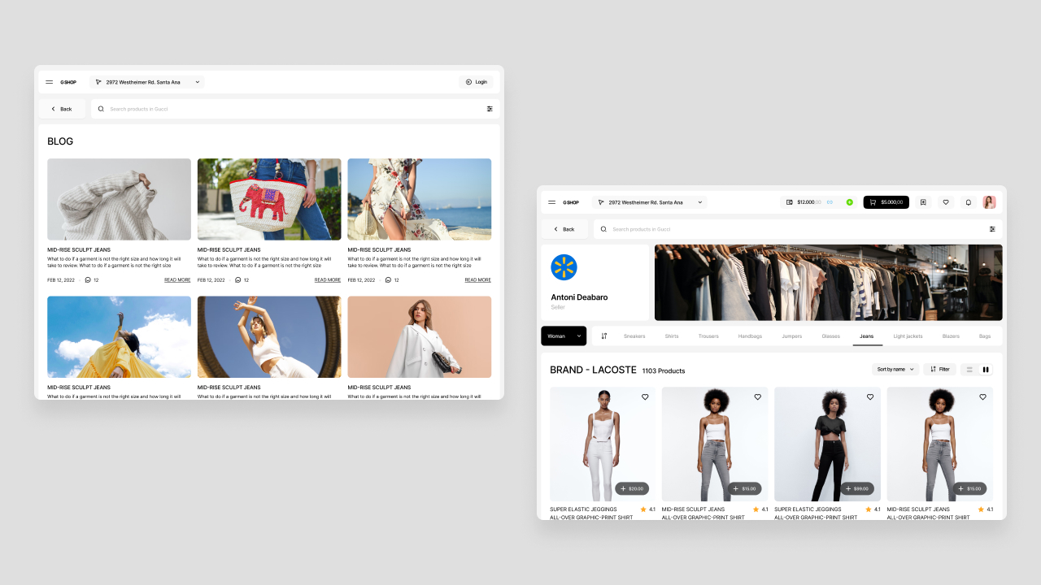Add the $20.00 Super Elastic Jeggings to favorites

coord(645,397)
